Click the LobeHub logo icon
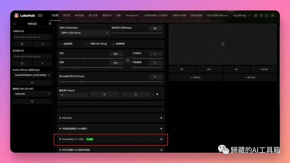Image resolution: width=290 pixels, height=163 pixels. tap(16, 16)
